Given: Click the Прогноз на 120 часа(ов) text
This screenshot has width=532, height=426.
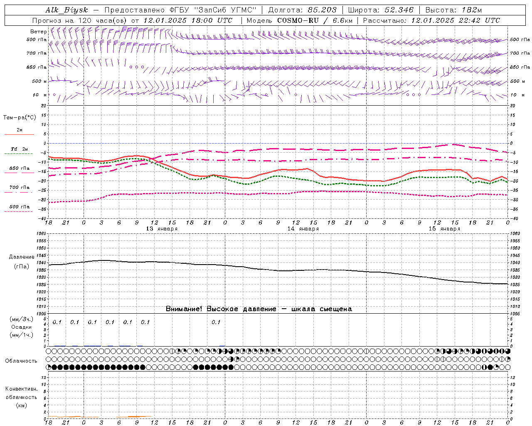Looking at the screenshot, I should (x=80, y=20).
